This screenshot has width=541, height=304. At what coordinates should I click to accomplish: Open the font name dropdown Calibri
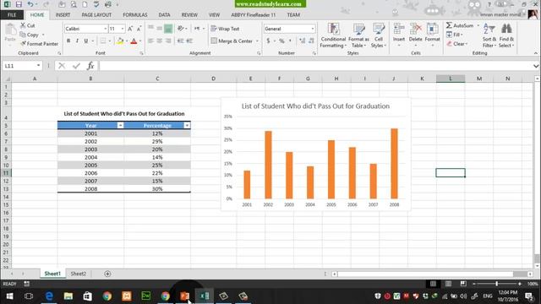point(105,29)
